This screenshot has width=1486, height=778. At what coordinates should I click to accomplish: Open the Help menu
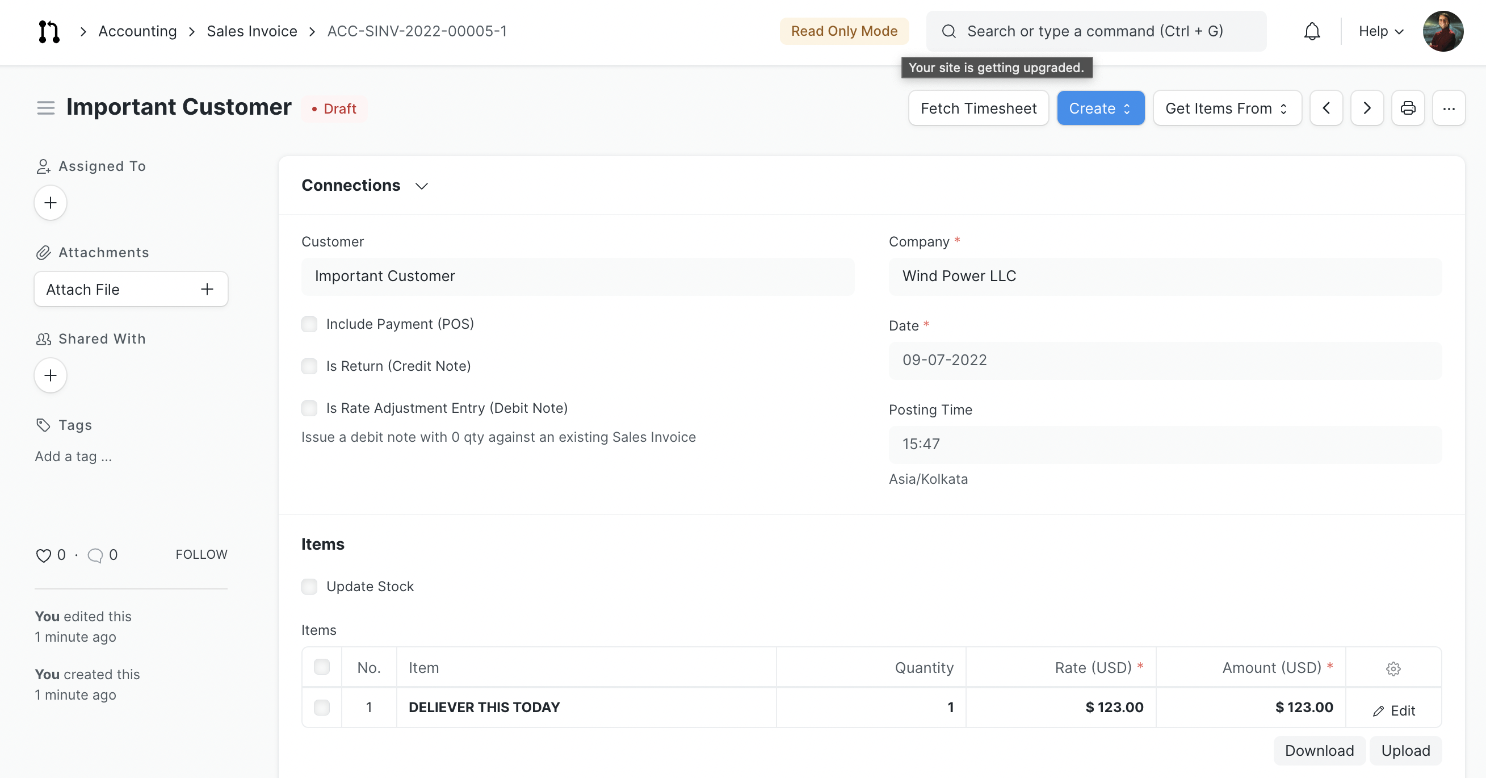coord(1380,31)
